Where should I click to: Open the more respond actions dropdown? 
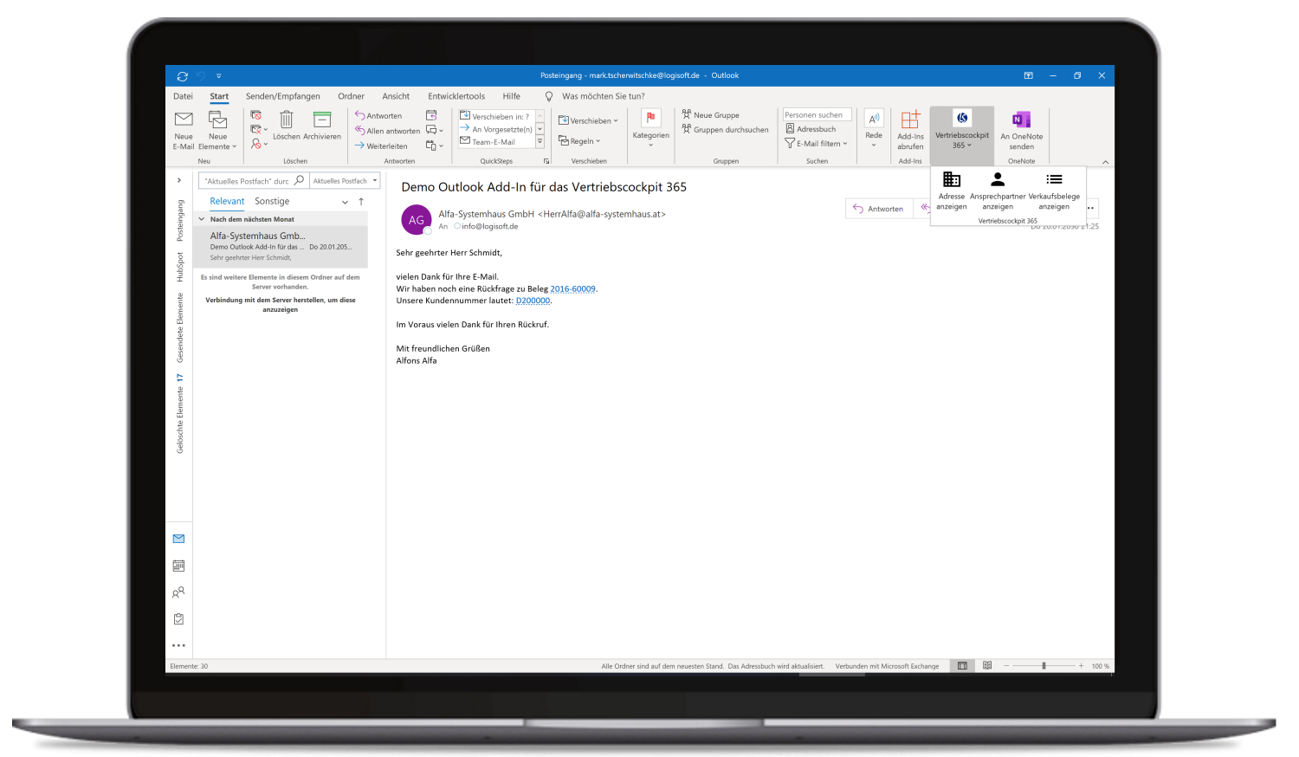[x=435, y=146]
